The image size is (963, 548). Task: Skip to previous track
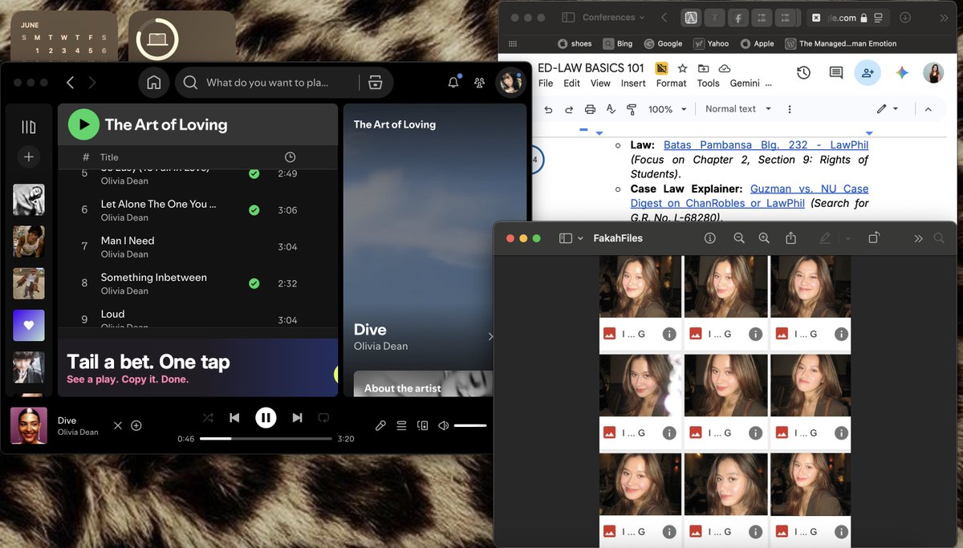pyautogui.click(x=234, y=417)
